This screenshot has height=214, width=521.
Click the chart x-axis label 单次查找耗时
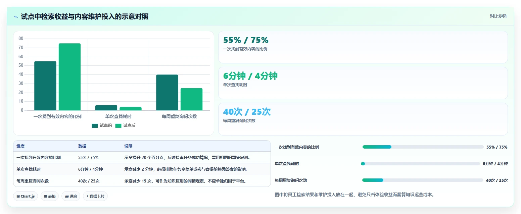coord(118,116)
